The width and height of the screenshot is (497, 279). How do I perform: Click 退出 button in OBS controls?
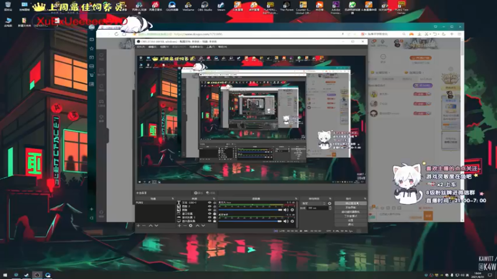[350, 224]
